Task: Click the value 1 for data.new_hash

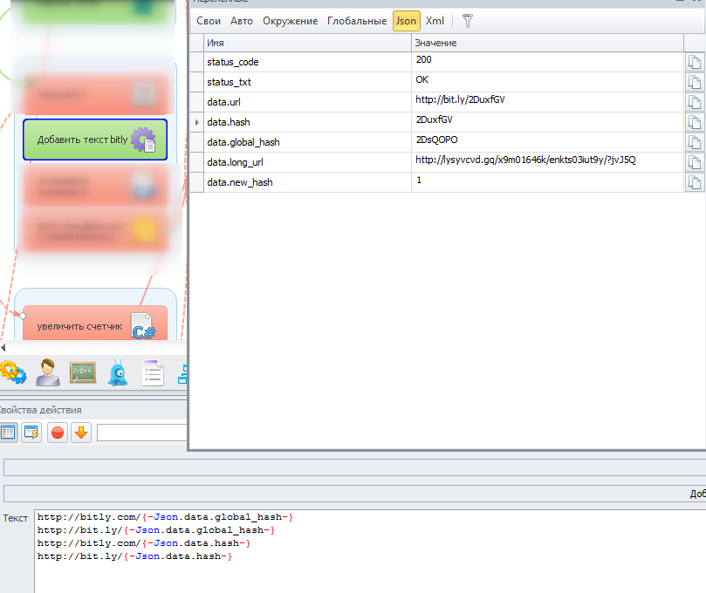Action: coord(419,180)
